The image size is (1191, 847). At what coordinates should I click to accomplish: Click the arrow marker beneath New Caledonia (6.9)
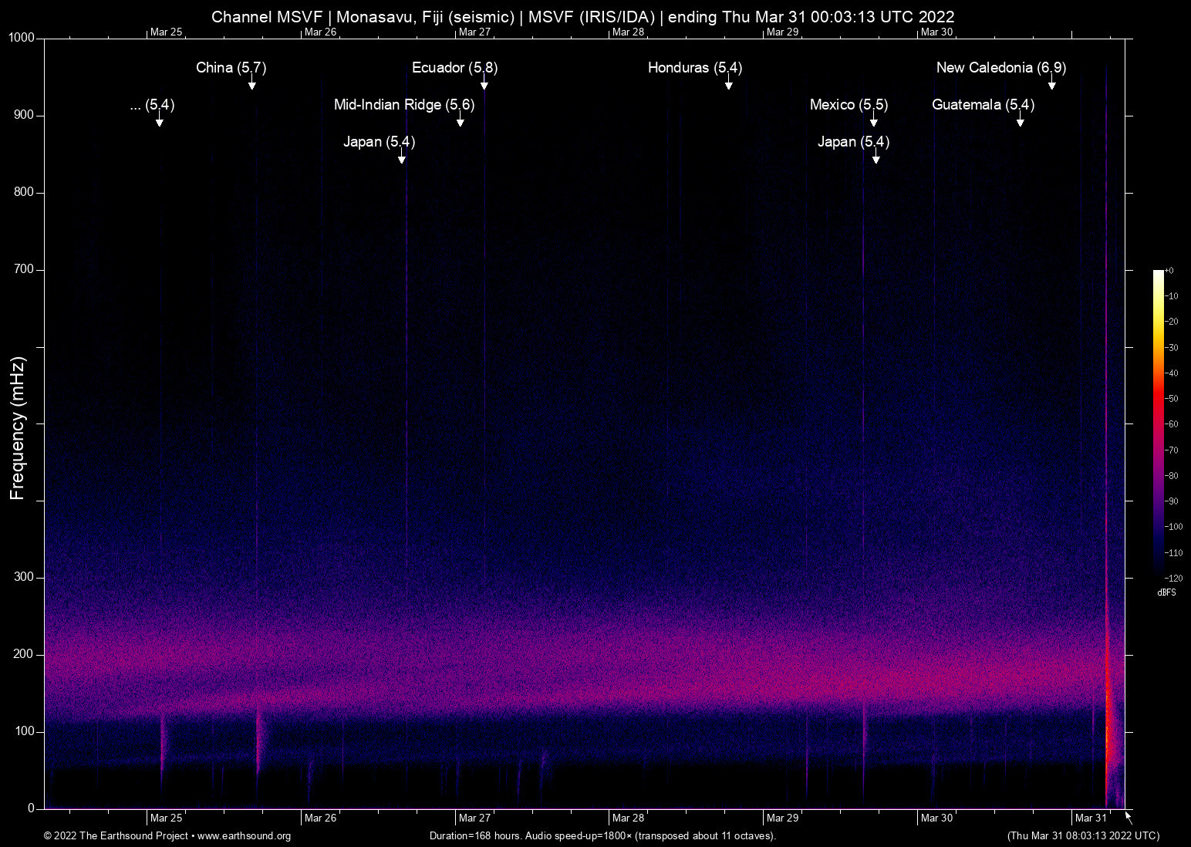(1051, 83)
